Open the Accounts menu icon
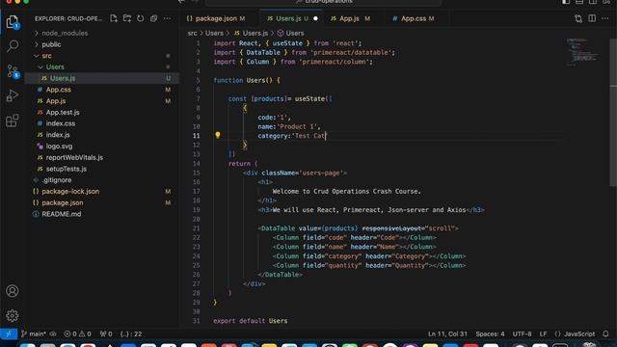This screenshot has width=617, height=347. pos(13,291)
